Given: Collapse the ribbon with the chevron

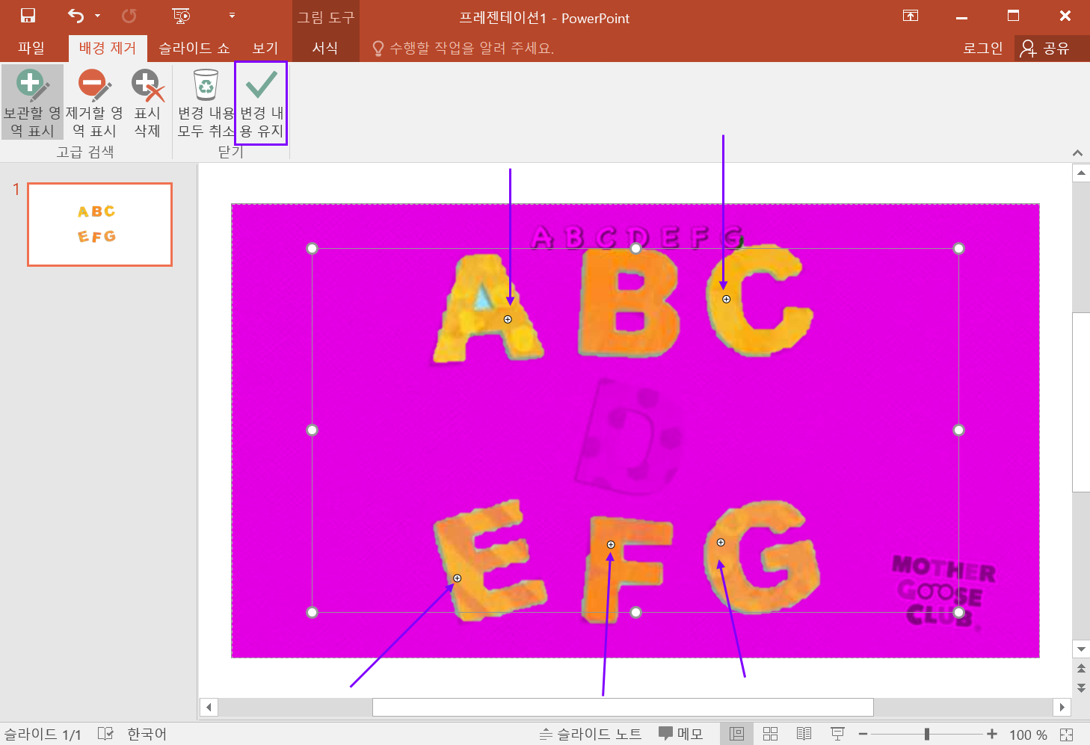Looking at the screenshot, I should 1077,152.
